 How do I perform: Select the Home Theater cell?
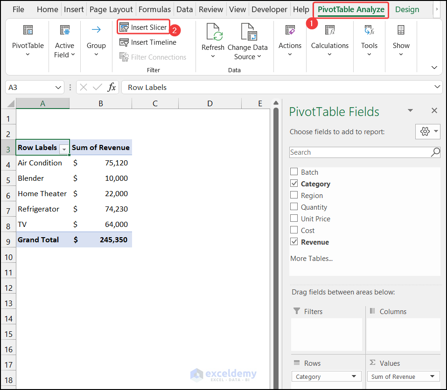click(x=43, y=193)
